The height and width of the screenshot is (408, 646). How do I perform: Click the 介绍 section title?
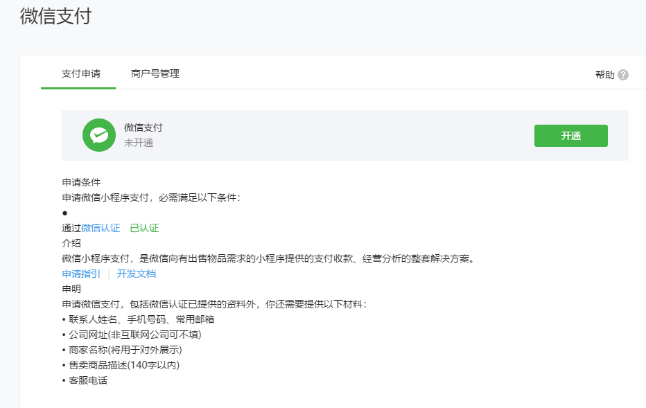71,243
